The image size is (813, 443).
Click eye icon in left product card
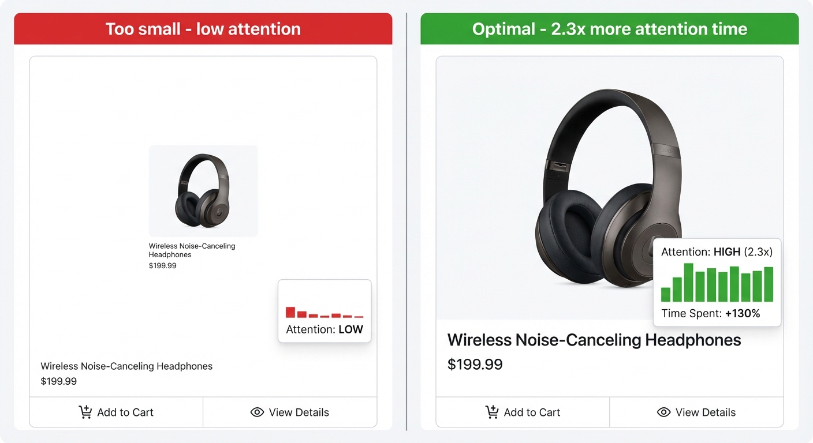point(257,412)
